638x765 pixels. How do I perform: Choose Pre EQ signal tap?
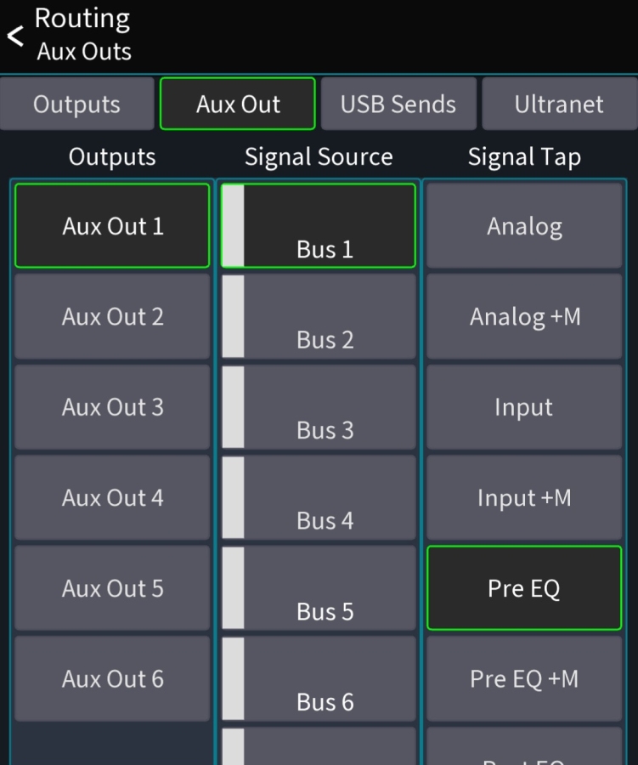pyautogui.click(x=524, y=588)
